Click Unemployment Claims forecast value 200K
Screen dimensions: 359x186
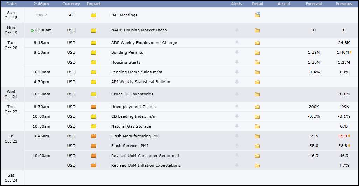pos(314,107)
